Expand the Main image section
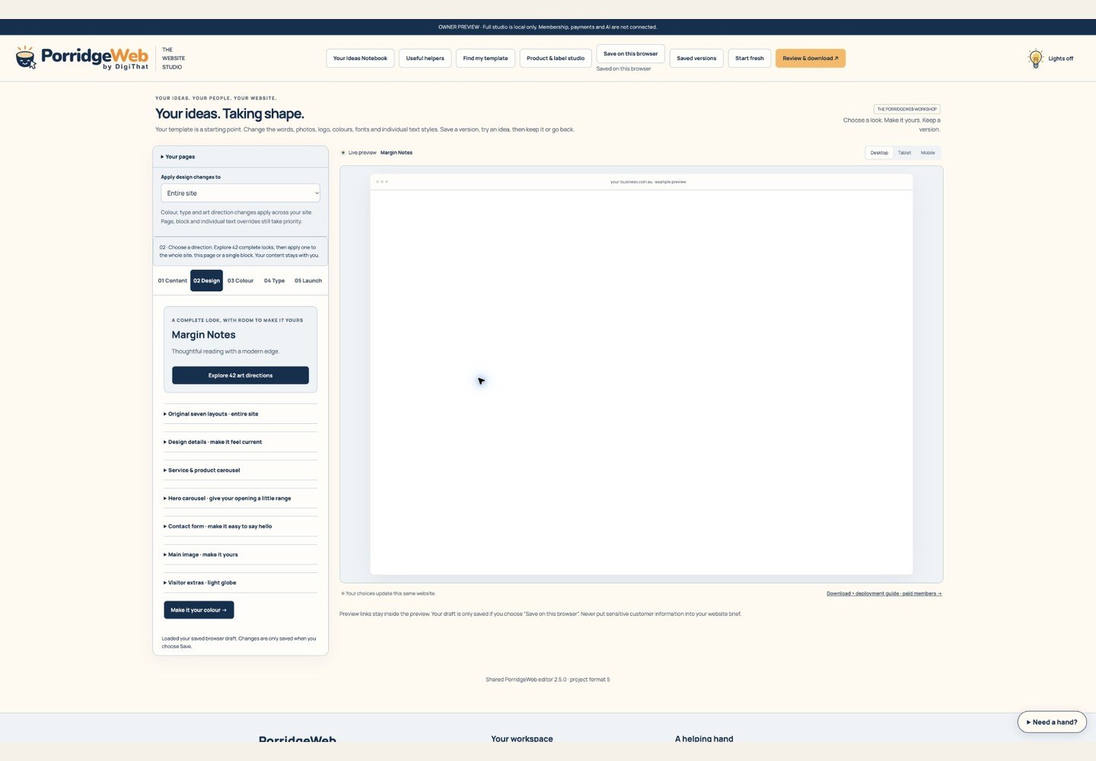This screenshot has height=761, width=1096. (x=241, y=555)
